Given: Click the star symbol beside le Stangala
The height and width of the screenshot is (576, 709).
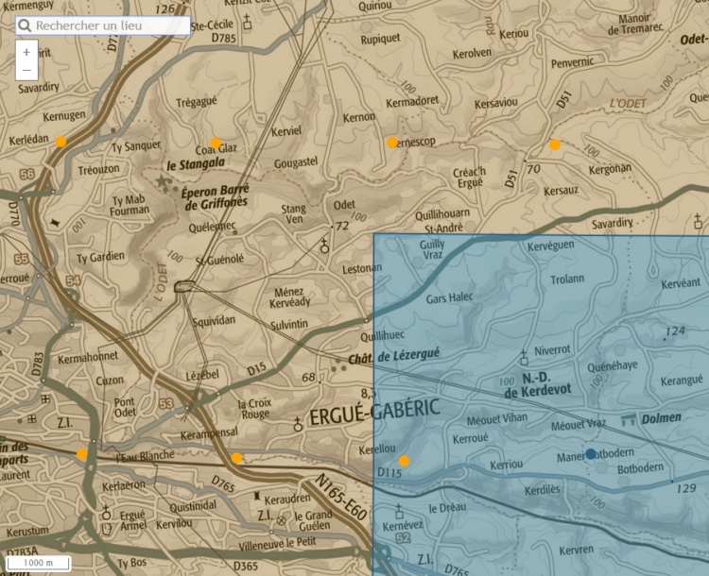Looking at the screenshot, I should (164, 180).
